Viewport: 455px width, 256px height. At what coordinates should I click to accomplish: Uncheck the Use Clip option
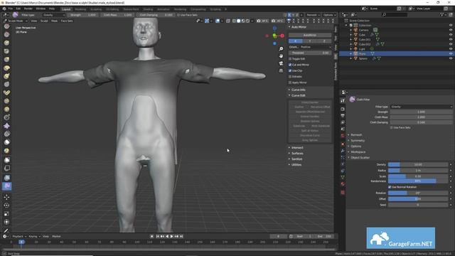(x=290, y=70)
